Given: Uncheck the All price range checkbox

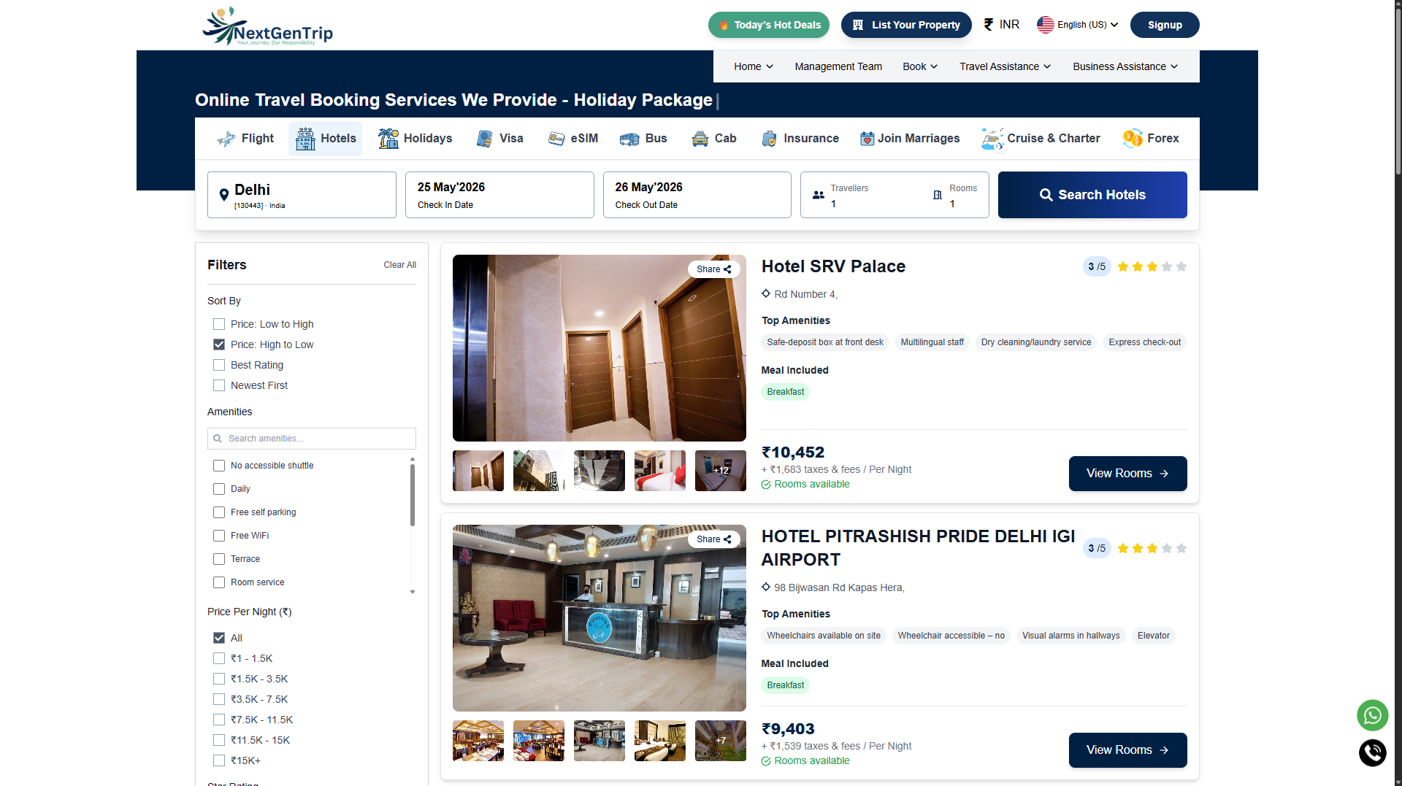Looking at the screenshot, I should click(x=219, y=638).
